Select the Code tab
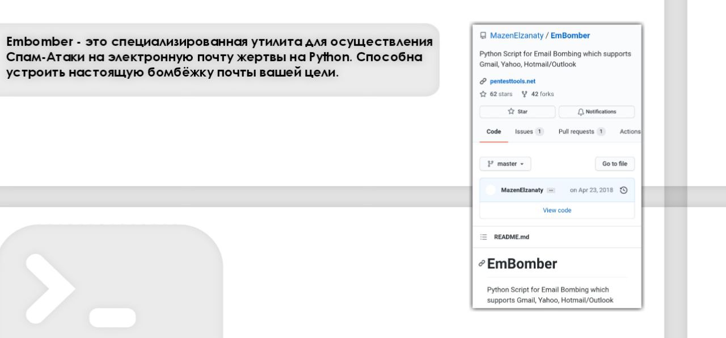 494,132
